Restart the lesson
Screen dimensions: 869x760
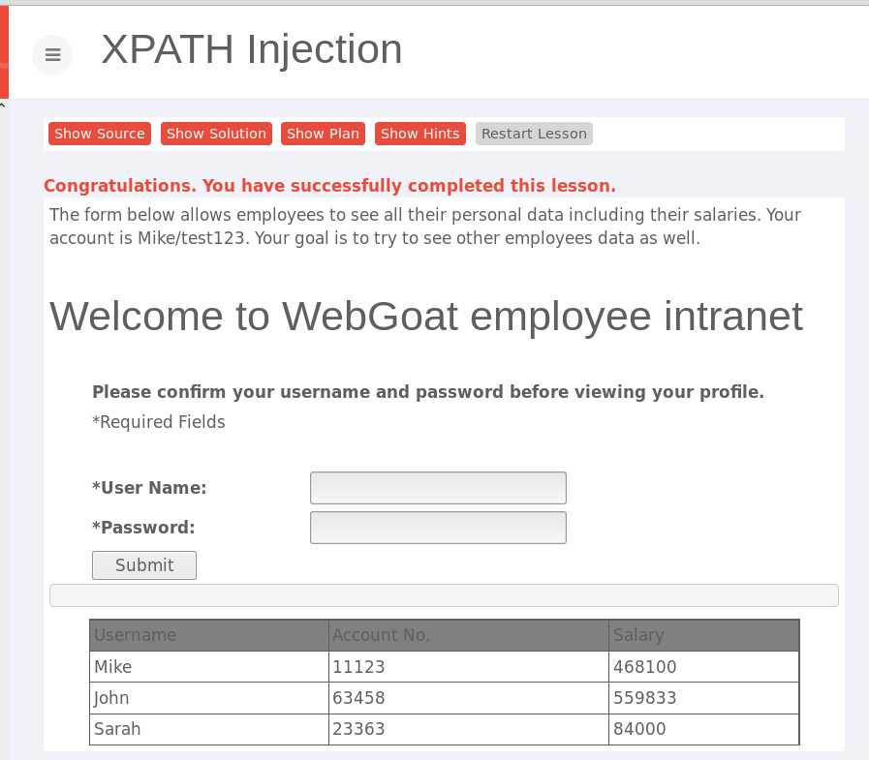(x=534, y=134)
